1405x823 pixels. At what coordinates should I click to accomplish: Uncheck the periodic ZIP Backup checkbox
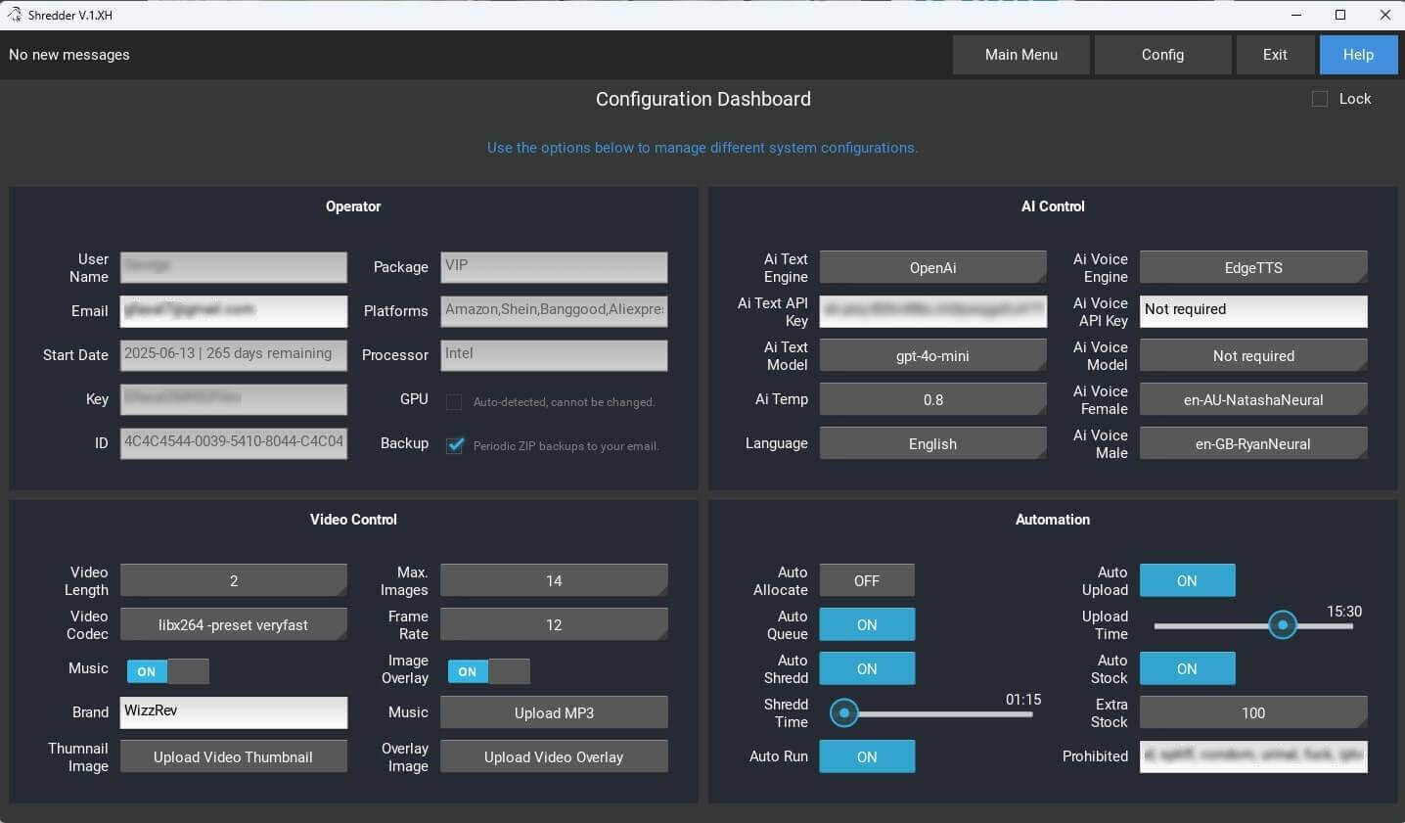point(455,445)
